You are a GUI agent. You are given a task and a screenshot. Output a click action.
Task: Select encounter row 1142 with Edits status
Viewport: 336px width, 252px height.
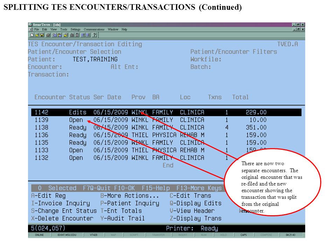166,112
